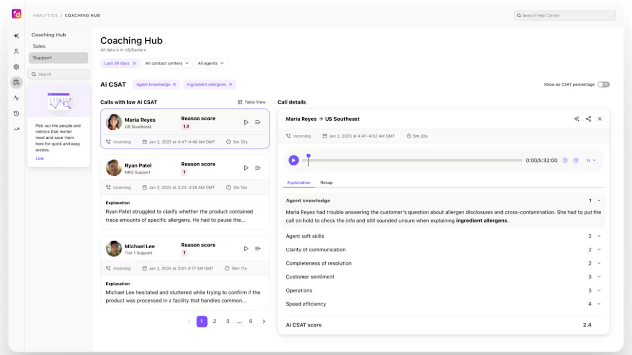Open the All contact centers dropdown
This screenshot has width=632, height=355.
pyautogui.click(x=167, y=63)
